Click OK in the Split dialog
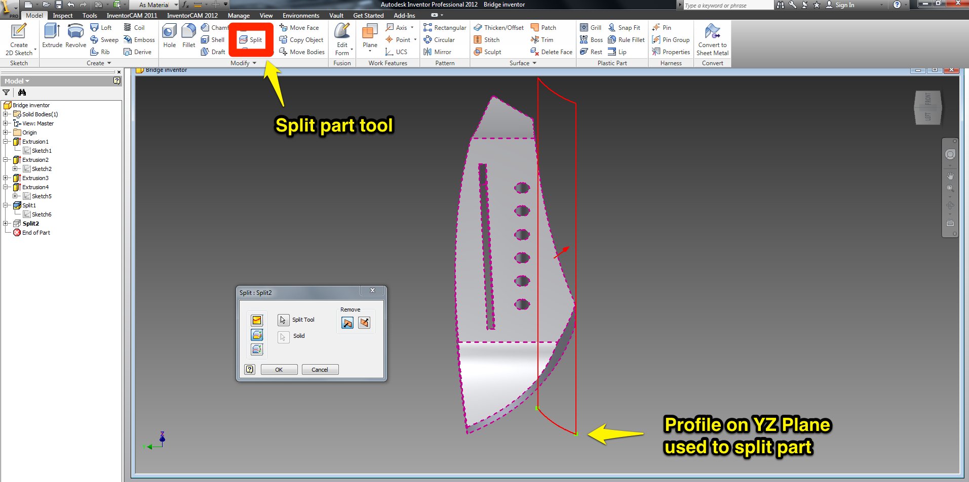Viewport: 969px width, 482px height. point(279,370)
